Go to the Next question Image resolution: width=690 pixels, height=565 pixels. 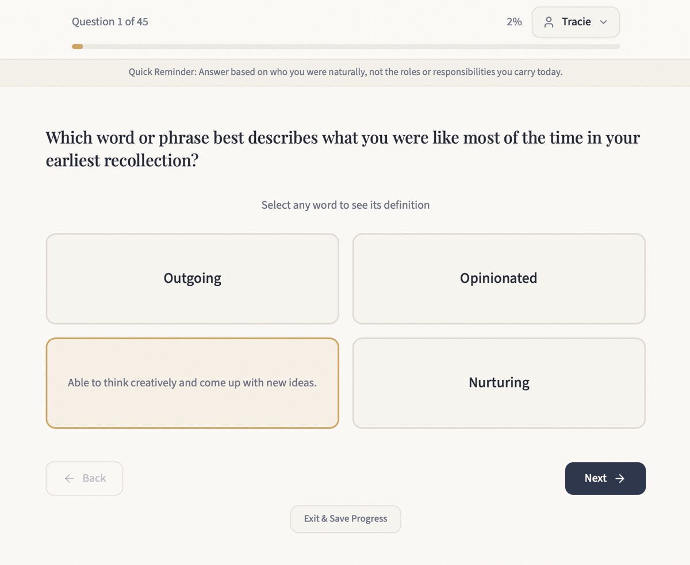605,478
